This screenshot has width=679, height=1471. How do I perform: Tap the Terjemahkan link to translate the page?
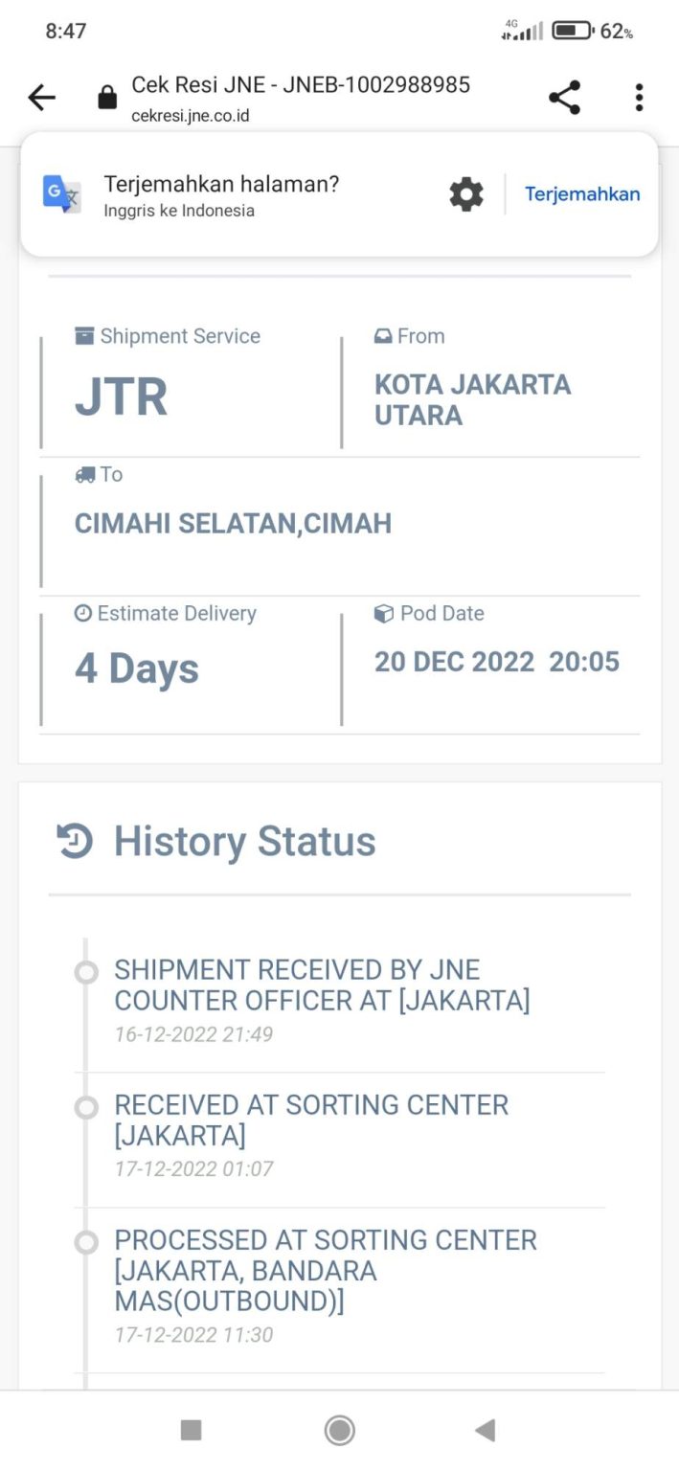[582, 193]
